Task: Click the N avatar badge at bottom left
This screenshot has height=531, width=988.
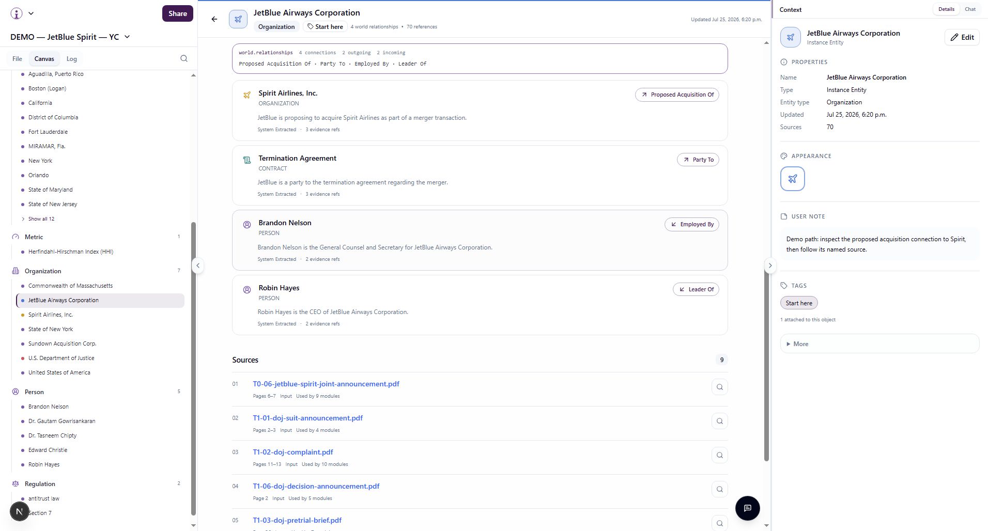Action: 19,511
